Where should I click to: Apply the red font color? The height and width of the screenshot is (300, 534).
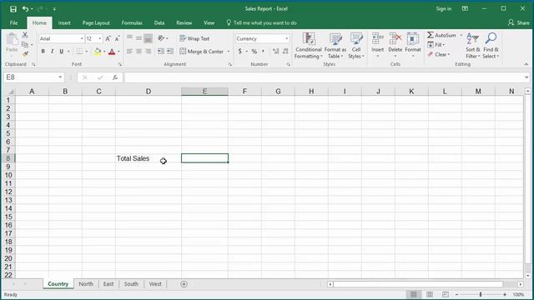[x=112, y=52]
